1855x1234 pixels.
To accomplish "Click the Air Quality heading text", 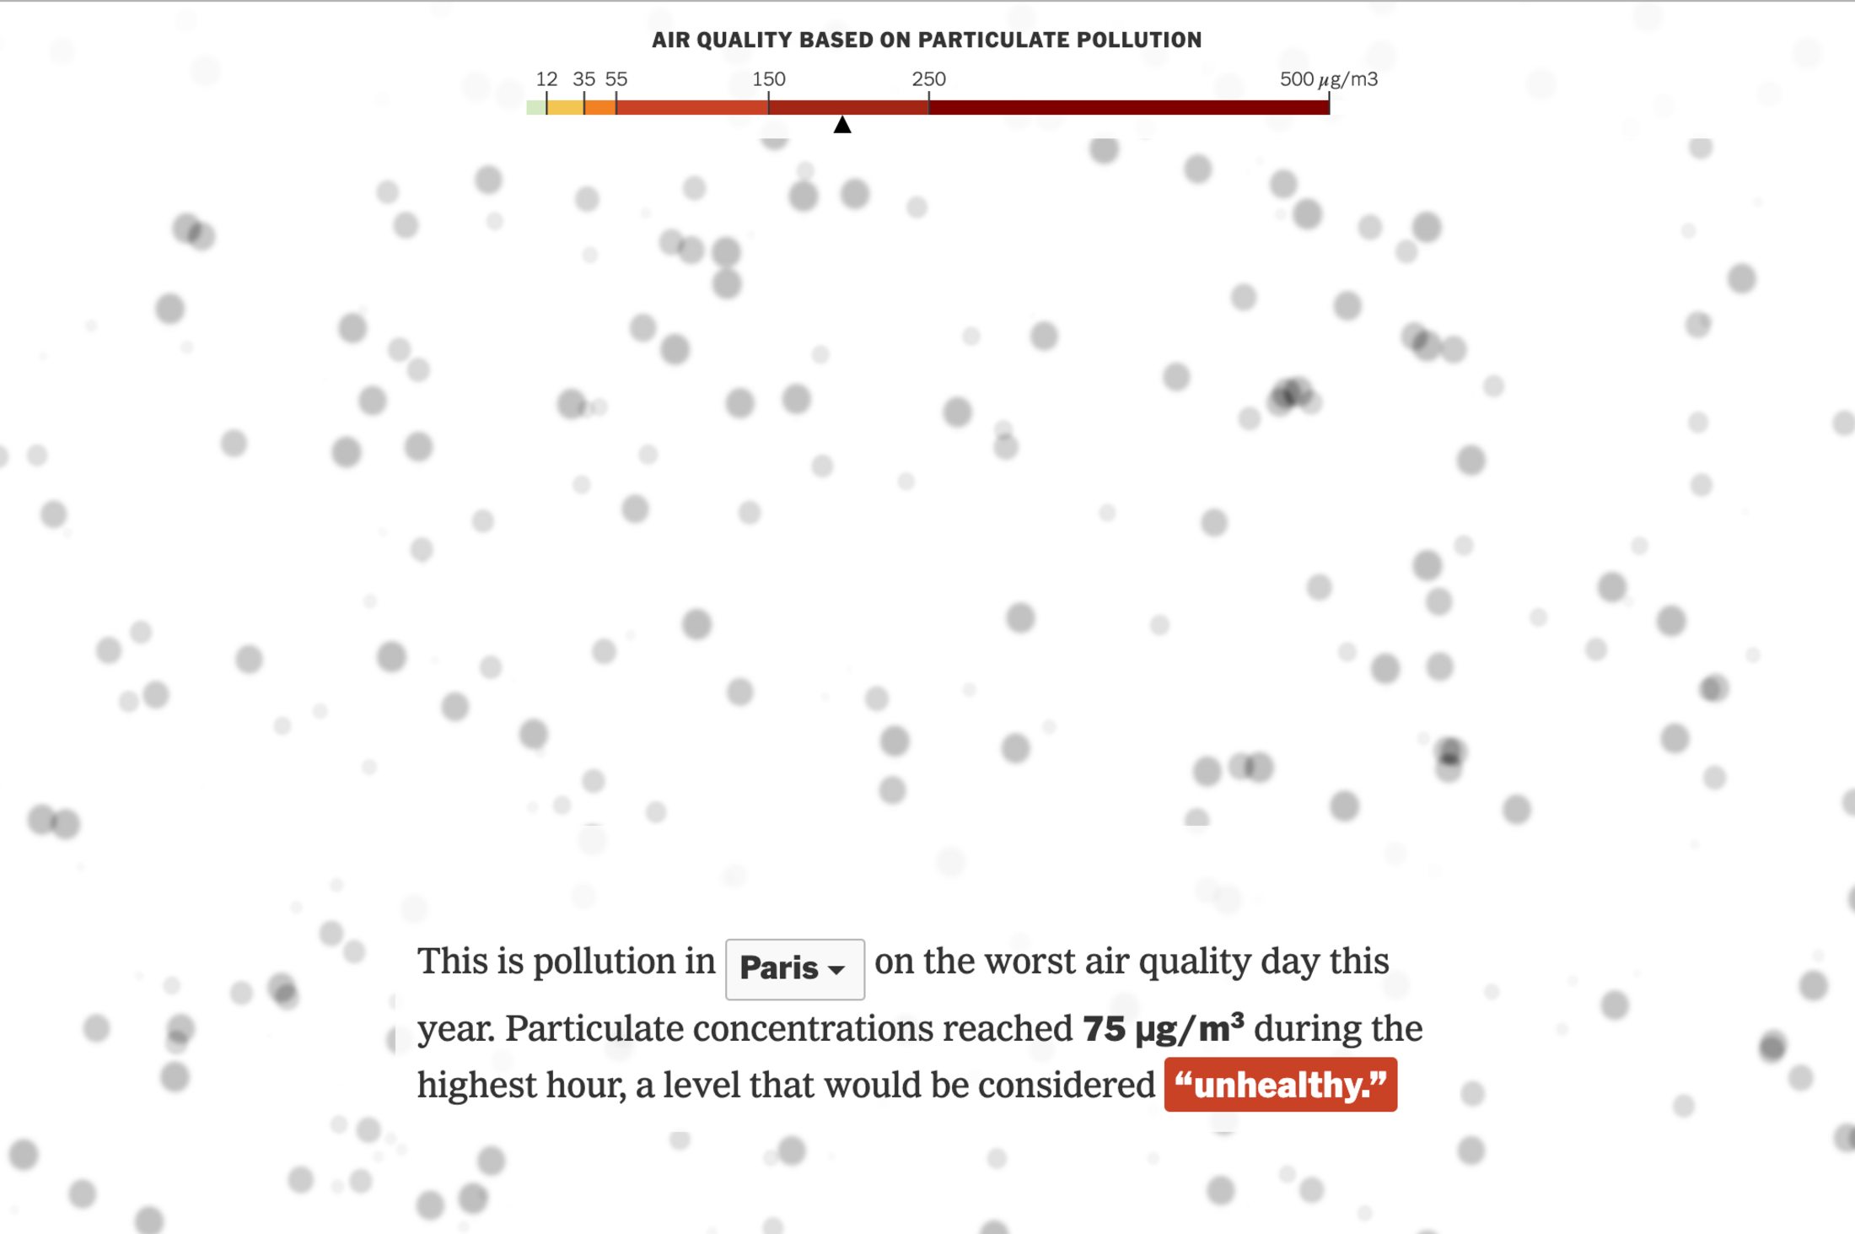I will tap(926, 40).
